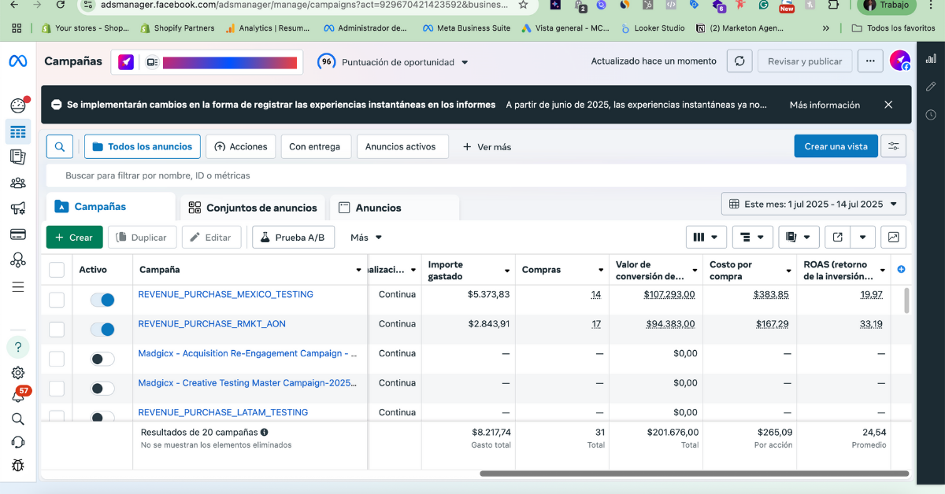
Task: Open the Compras column header dropdown
Action: click(x=601, y=270)
